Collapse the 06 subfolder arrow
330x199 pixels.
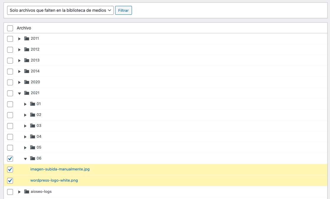25,159
